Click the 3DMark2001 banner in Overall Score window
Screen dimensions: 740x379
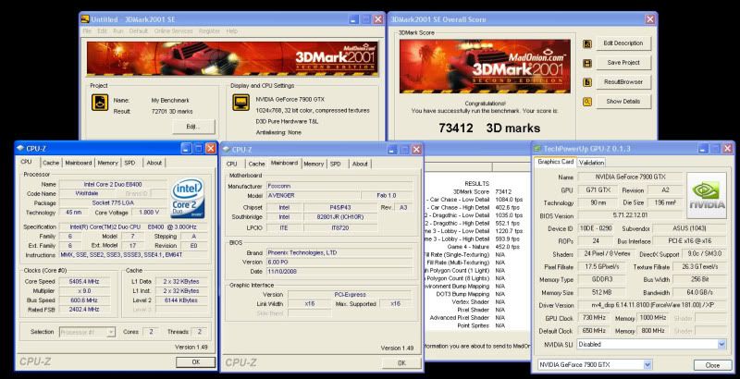pos(485,66)
